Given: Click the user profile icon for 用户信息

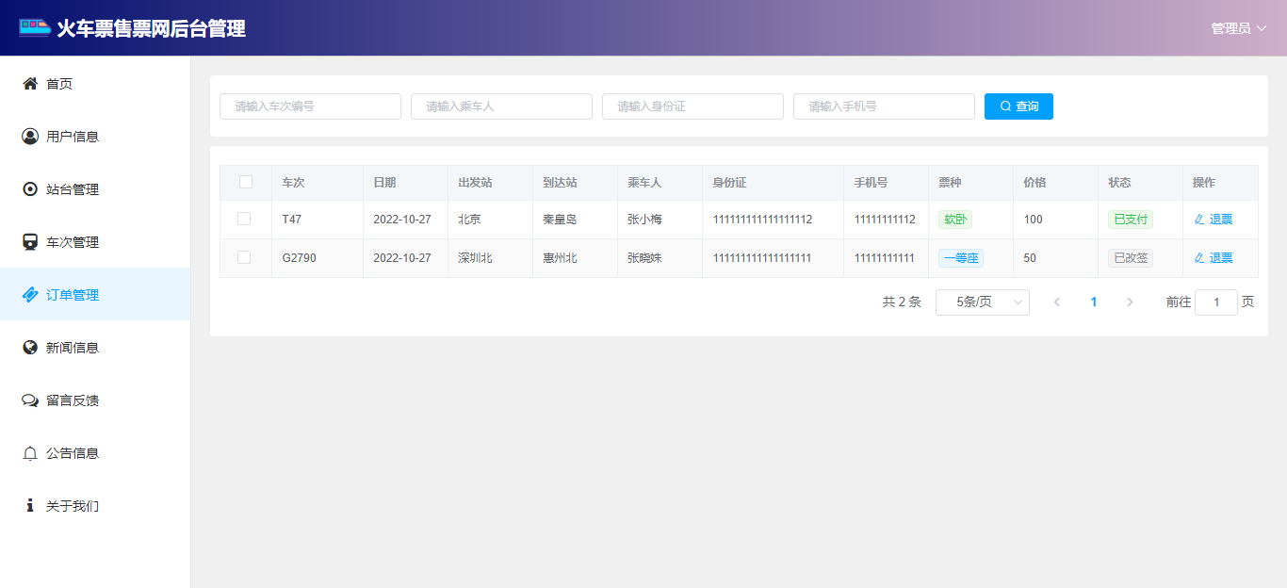Looking at the screenshot, I should pos(30,137).
